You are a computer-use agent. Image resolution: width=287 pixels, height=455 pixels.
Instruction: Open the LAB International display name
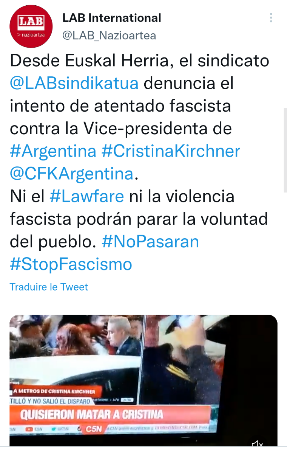pos(112,17)
